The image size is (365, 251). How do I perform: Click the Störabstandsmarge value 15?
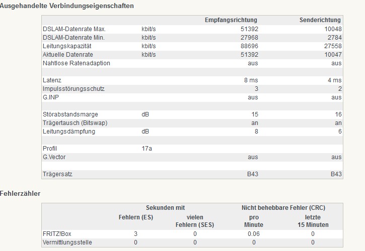point(255,114)
